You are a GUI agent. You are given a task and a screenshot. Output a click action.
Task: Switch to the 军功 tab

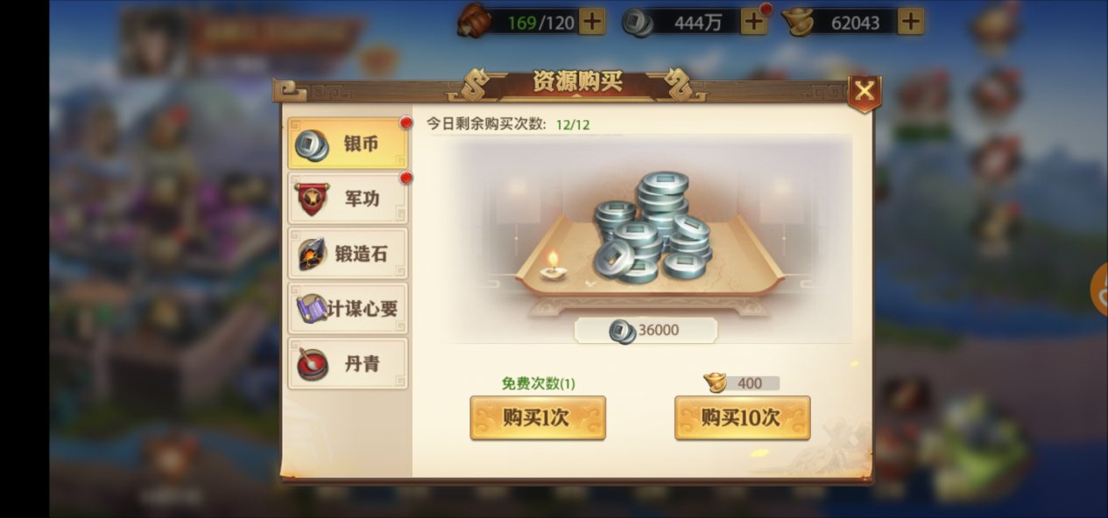click(348, 199)
